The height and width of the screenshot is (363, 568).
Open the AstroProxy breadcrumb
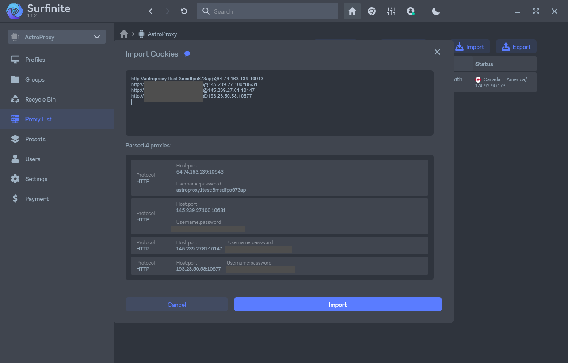click(158, 34)
